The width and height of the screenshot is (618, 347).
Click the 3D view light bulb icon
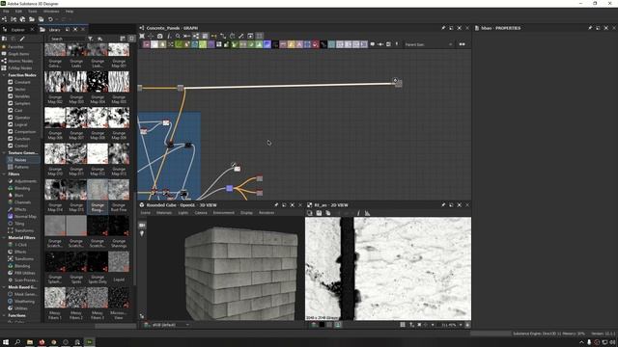tap(142, 233)
